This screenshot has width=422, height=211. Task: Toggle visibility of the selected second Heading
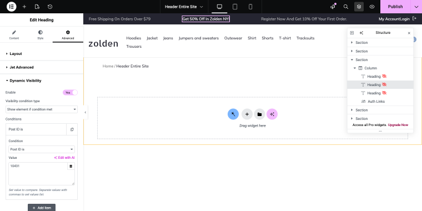tap(384, 84)
